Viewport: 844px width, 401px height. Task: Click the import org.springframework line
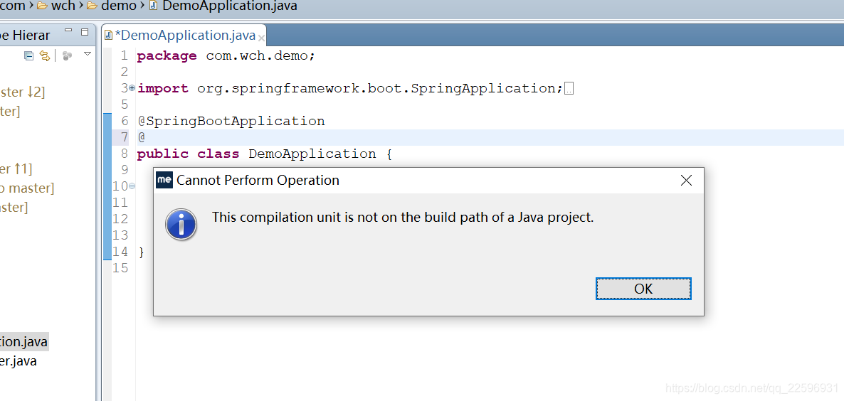click(350, 89)
